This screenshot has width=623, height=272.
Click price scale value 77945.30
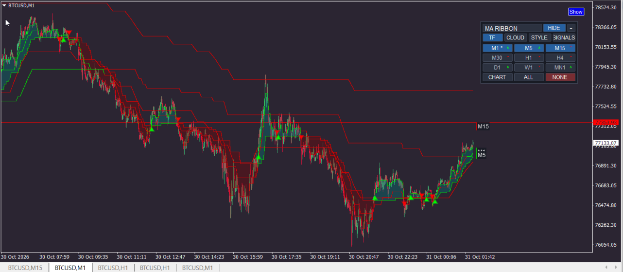coord(606,67)
